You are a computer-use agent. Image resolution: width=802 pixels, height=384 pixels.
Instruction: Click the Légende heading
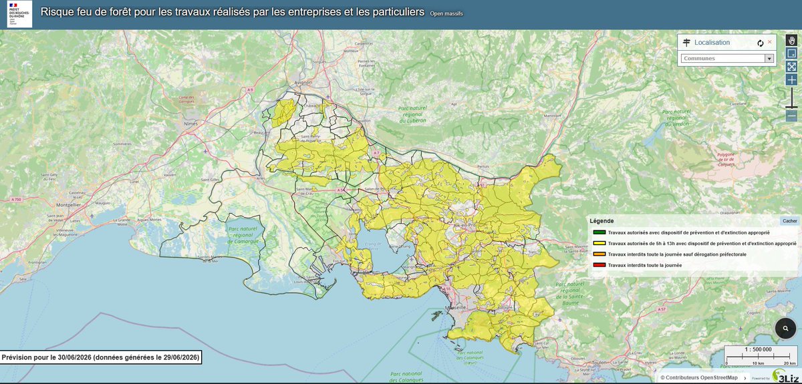(x=601, y=221)
